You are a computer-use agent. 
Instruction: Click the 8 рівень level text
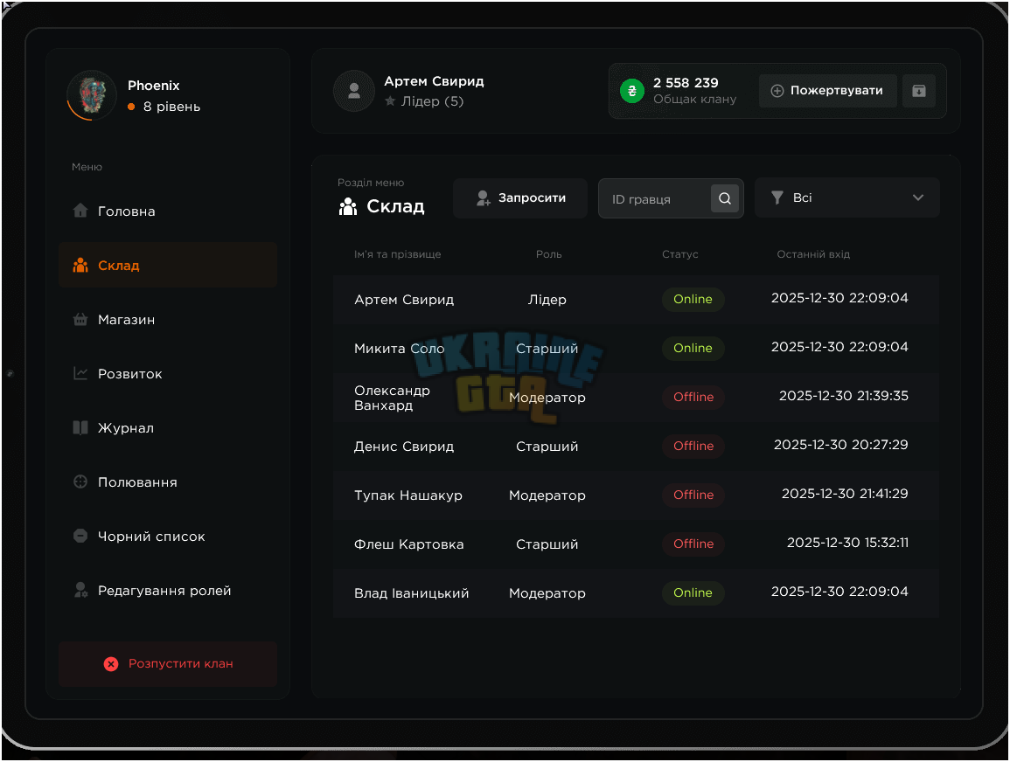[x=171, y=107]
